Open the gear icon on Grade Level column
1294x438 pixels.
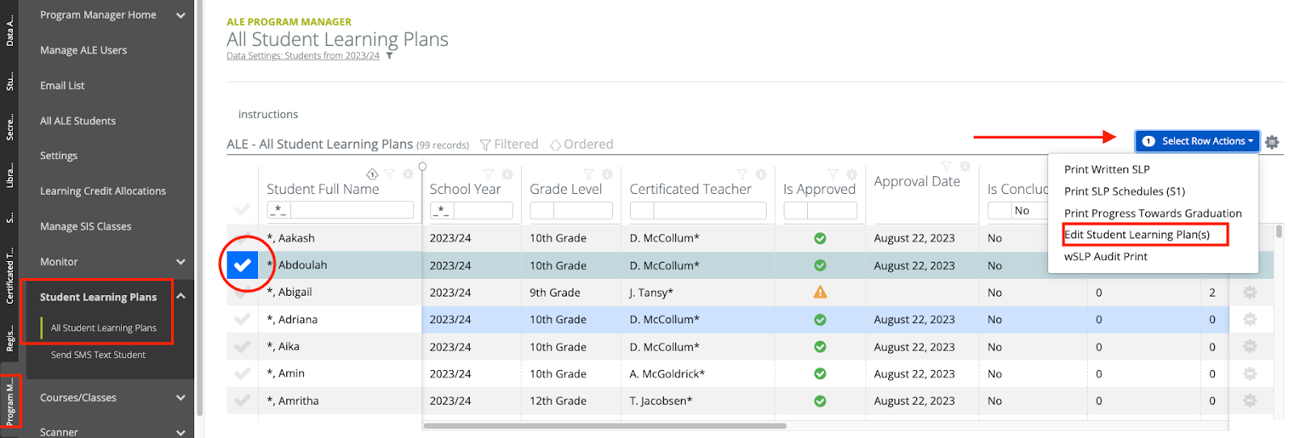click(x=607, y=174)
